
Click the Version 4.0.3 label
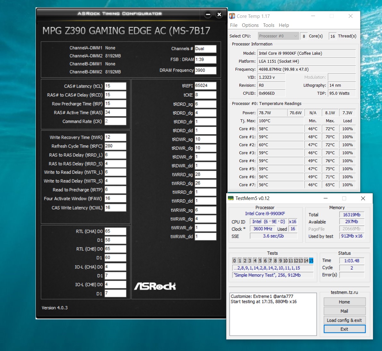tap(54, 308)
